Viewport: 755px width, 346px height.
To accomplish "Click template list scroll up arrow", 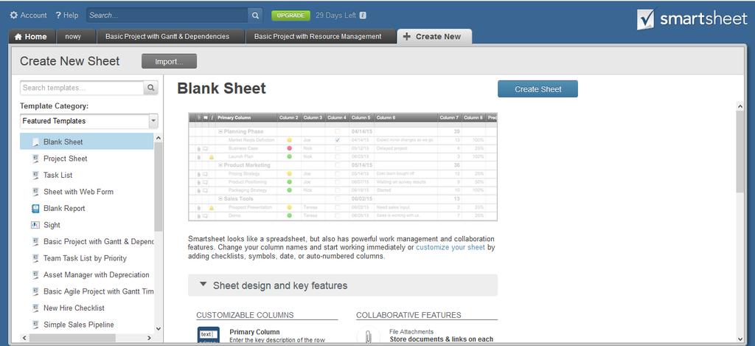I will [x=159, y=138].
